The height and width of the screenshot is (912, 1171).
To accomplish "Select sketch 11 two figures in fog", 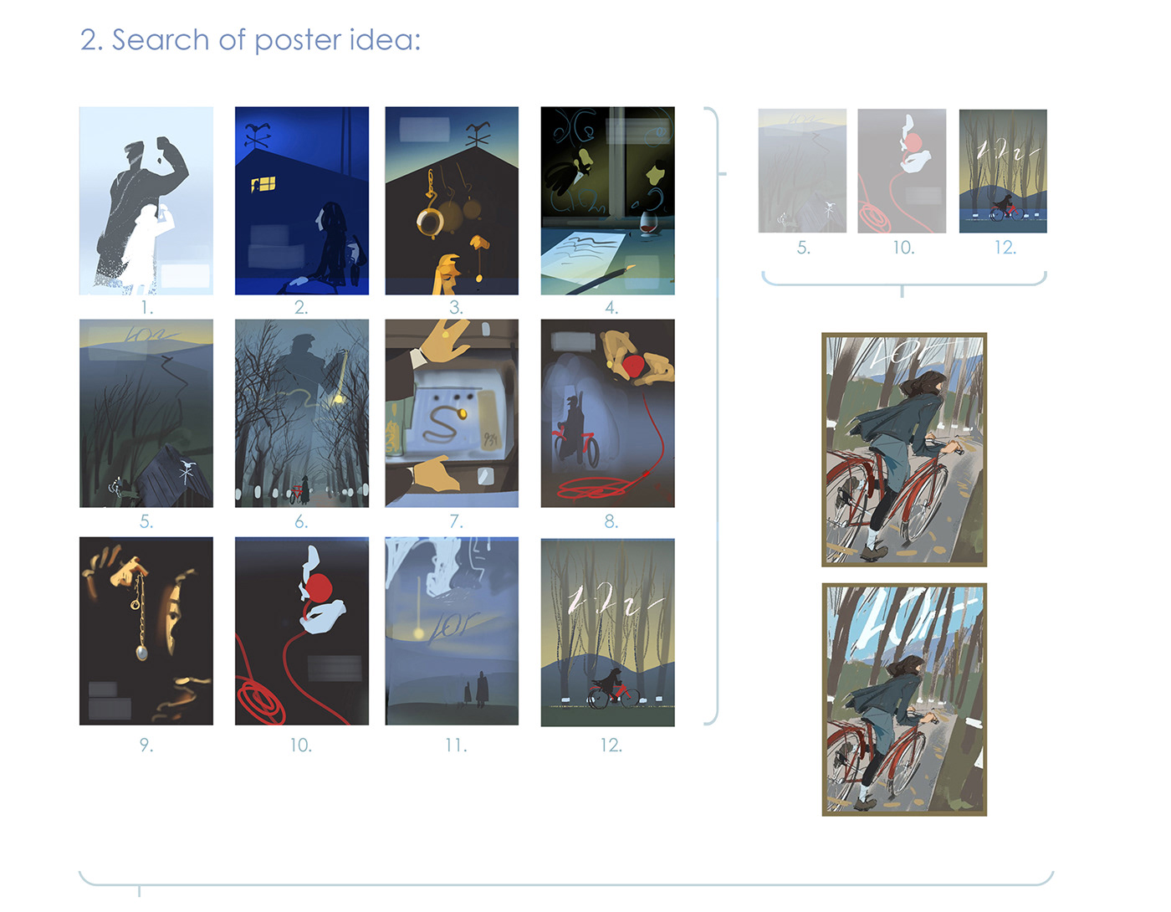I will [x=452, y=632].
